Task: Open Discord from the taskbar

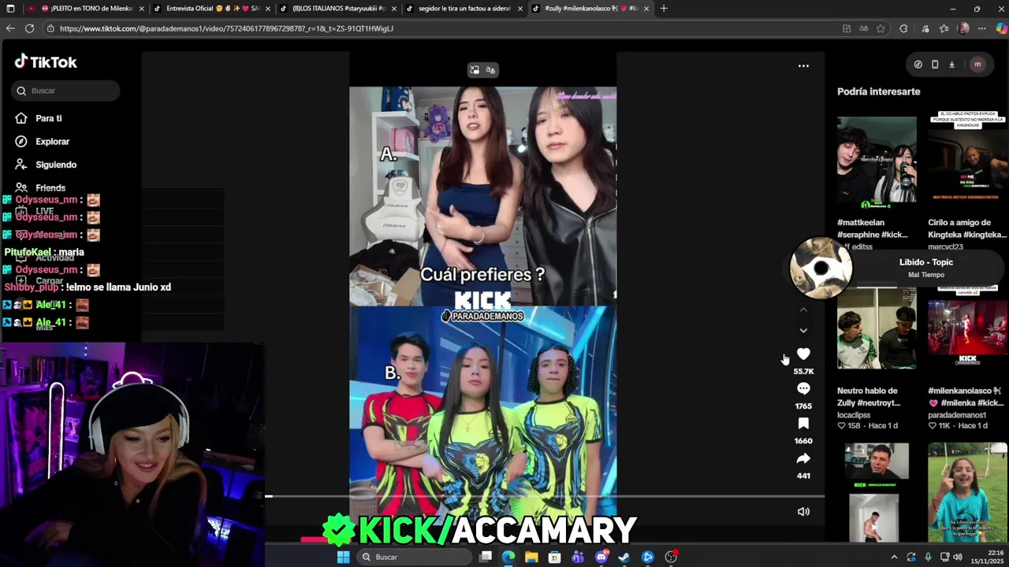Action: tap(601, 557)
